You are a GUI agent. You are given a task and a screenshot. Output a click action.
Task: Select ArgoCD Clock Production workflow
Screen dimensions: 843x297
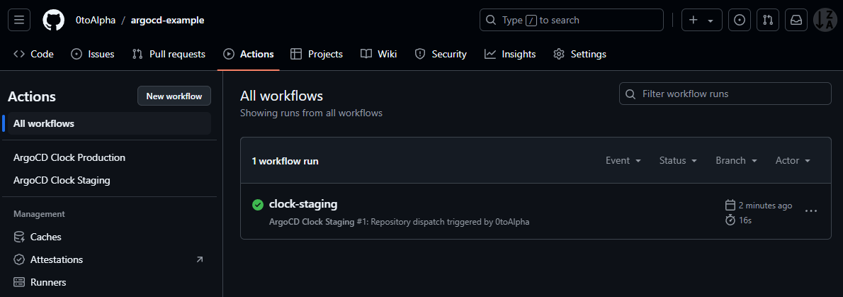69,157
